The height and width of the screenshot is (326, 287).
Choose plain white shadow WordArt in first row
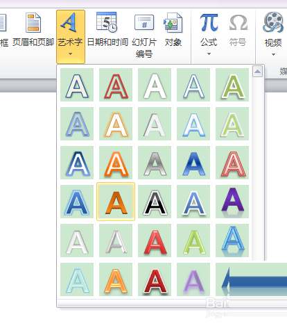tap(155, 85)
